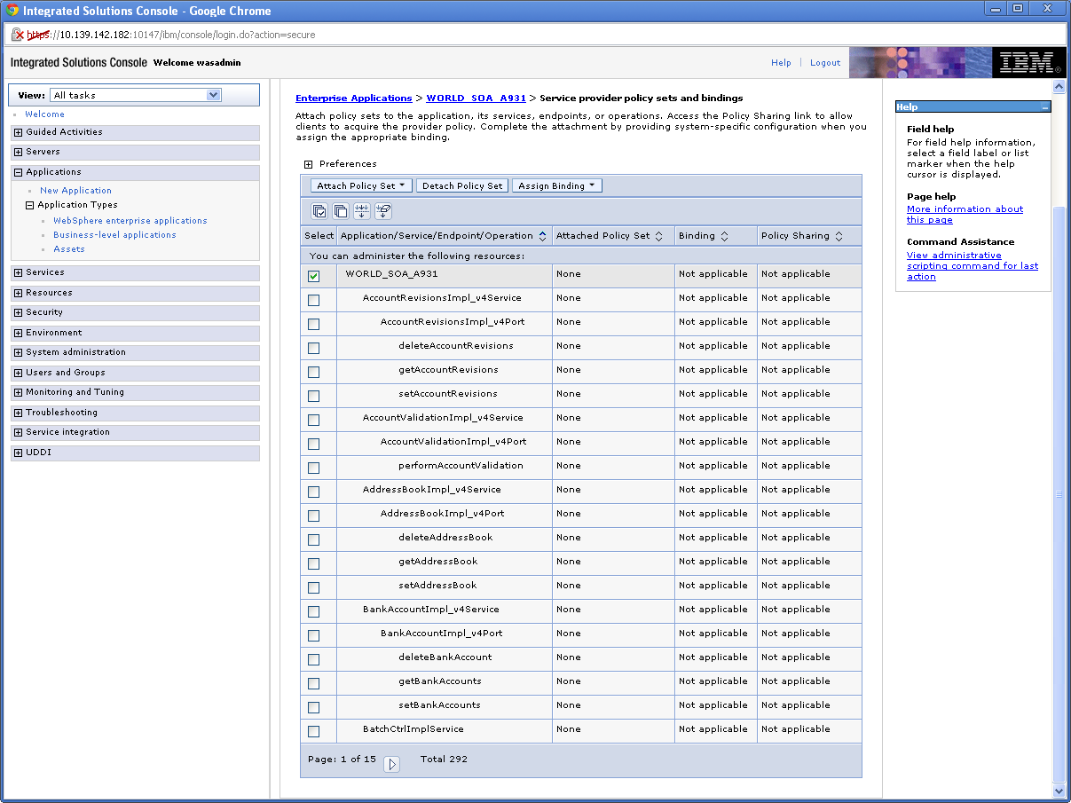Screen dimensions: 1071x803
Task: Open the Help link in header
Action: [781, 63]
